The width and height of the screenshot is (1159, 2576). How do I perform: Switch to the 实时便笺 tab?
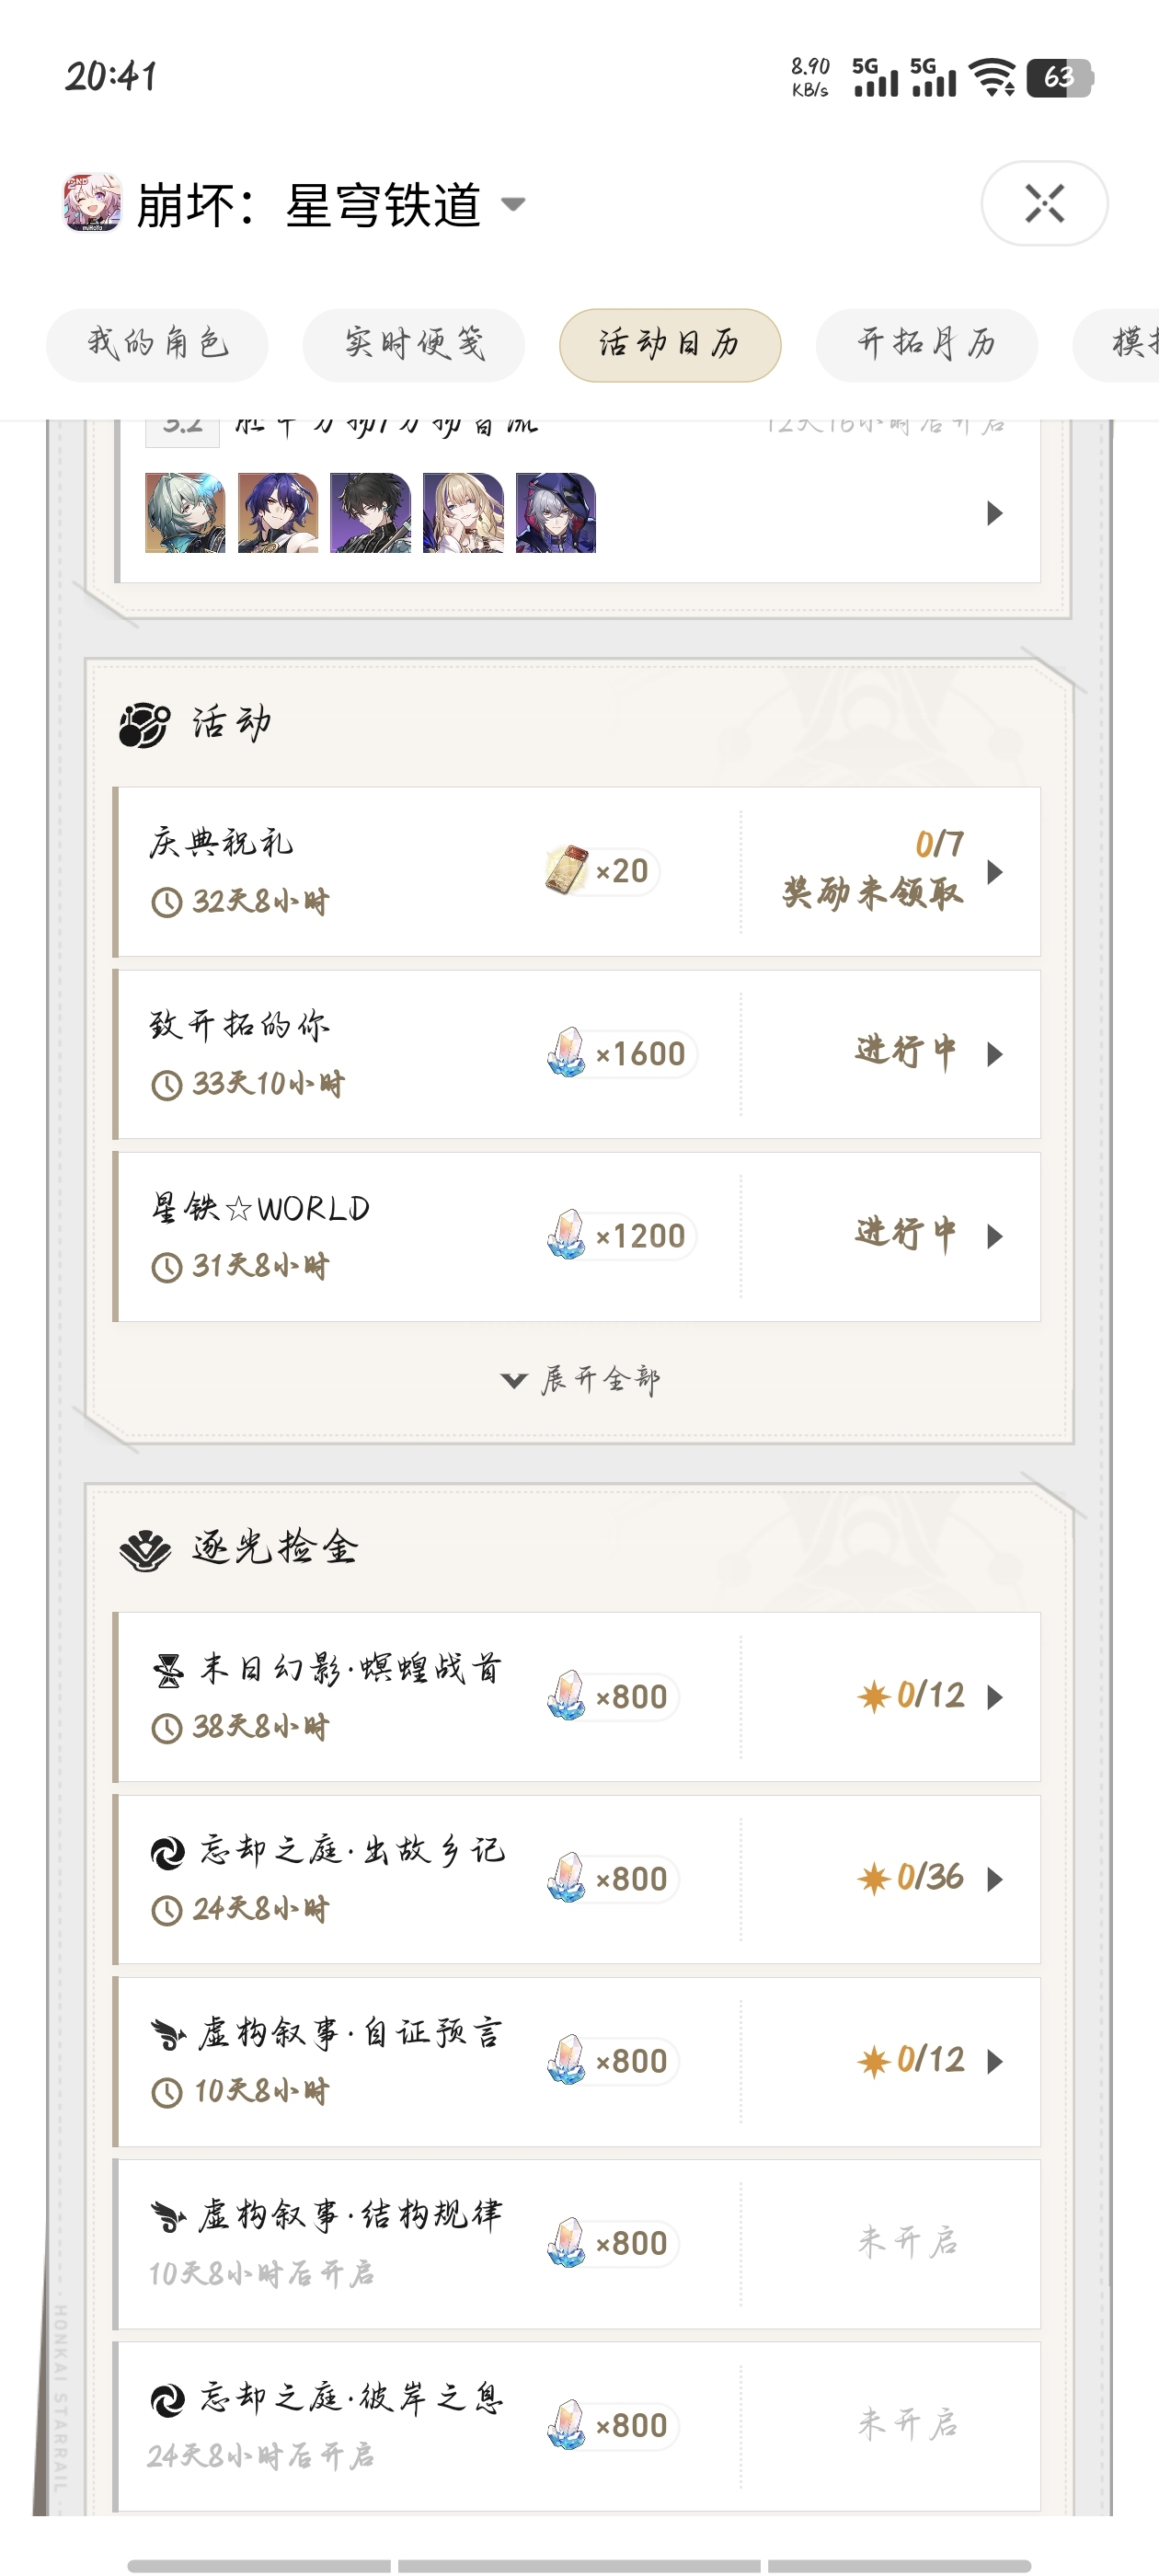[414, 344]
